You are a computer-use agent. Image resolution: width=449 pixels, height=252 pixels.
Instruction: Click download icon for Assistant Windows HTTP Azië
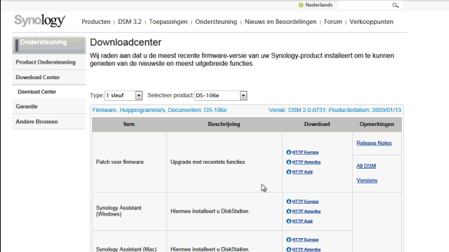pos(288,221)
